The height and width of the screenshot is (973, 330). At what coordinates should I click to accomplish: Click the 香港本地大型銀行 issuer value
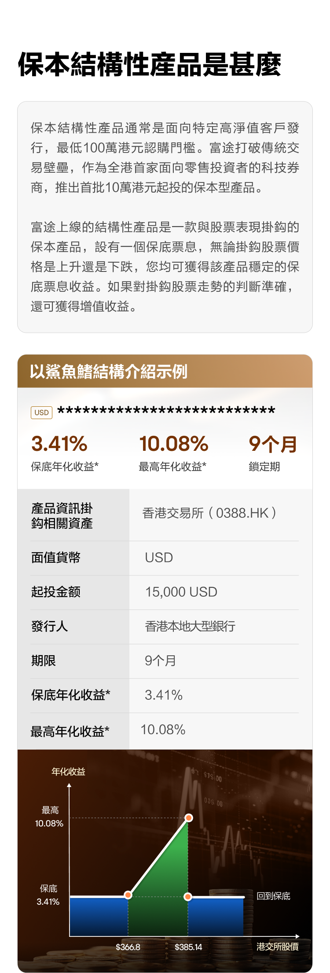point(190,626)
